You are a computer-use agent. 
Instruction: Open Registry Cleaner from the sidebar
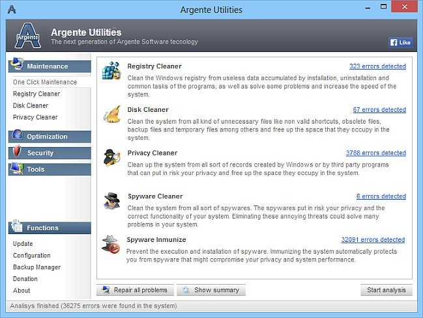click(x=36, y=94)
